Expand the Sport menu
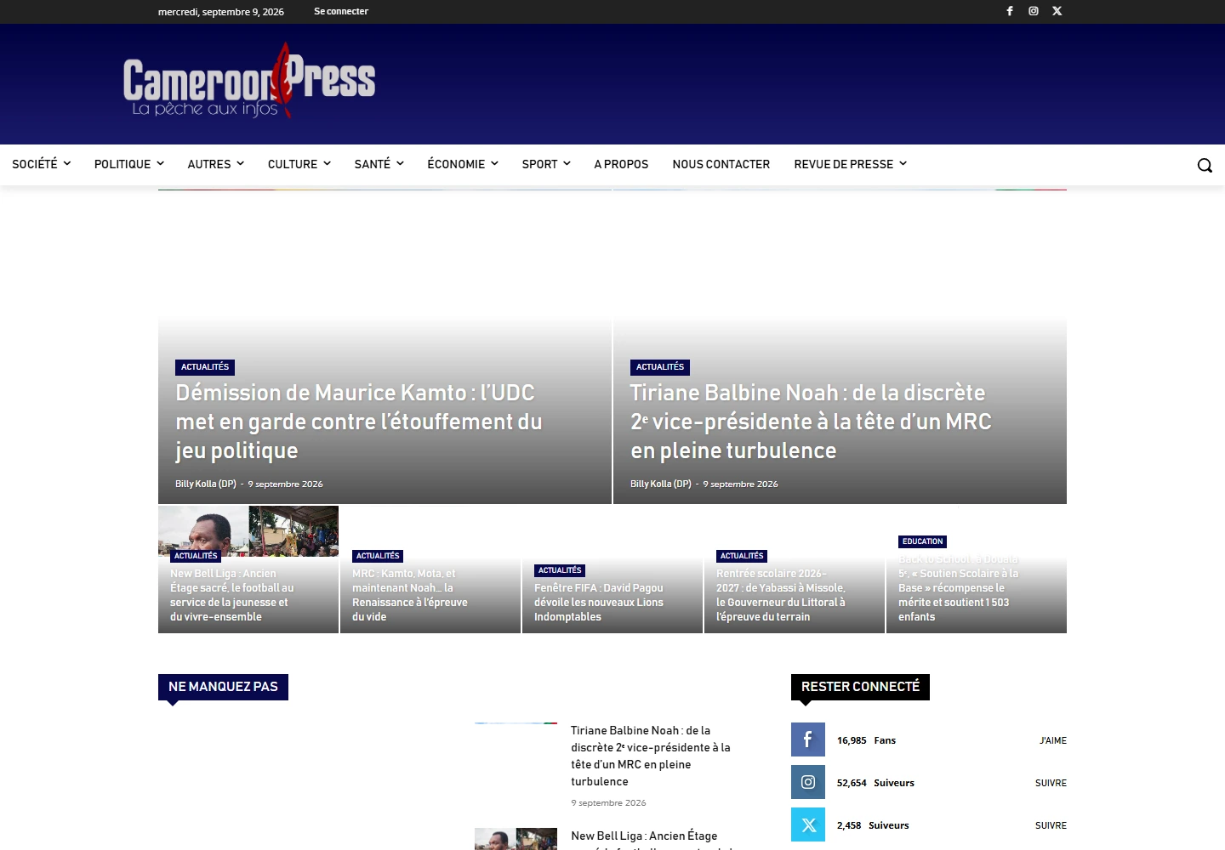Viewport: 1225px width, 850px height. 546,164
